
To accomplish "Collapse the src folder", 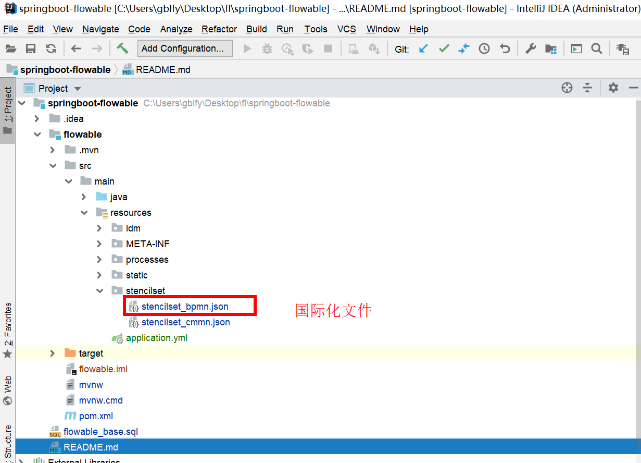I will coord(53,166).
